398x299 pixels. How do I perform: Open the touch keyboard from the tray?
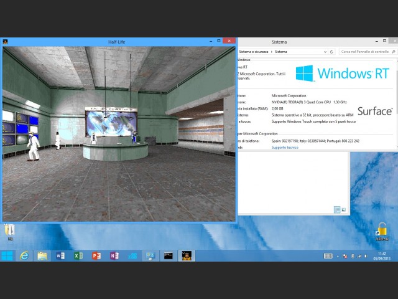pos(328,256)
